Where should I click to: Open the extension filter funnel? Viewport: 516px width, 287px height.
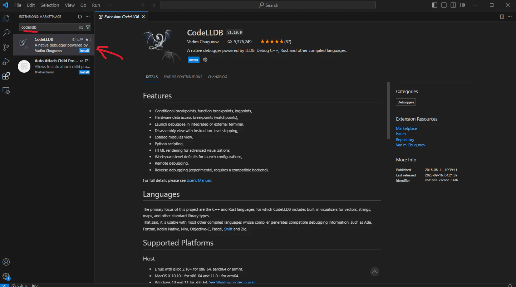pyautogui.click(x=88, y=27)
